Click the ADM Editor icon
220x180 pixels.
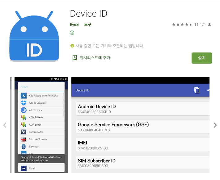(x=23, y=125)
